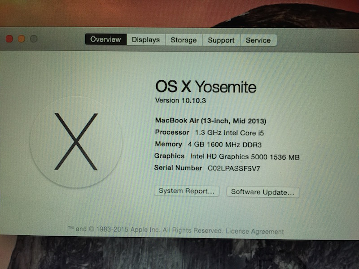Click the gray zoom window button
This screenshot has width=359, height=269.
coord(34,39)
